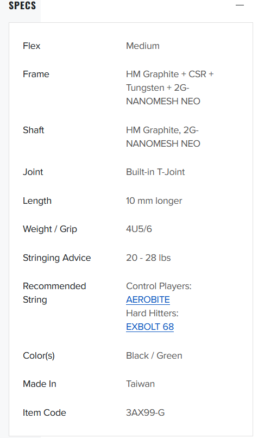The image size is (258, 438).
Task: Click the Shaft specification label
Action: (x=34, y=130)
